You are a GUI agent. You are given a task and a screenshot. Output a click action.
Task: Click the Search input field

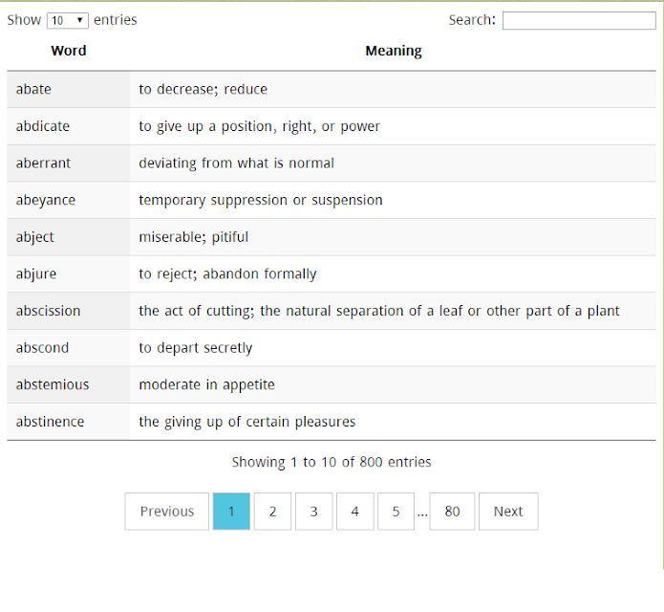point(579,20)
